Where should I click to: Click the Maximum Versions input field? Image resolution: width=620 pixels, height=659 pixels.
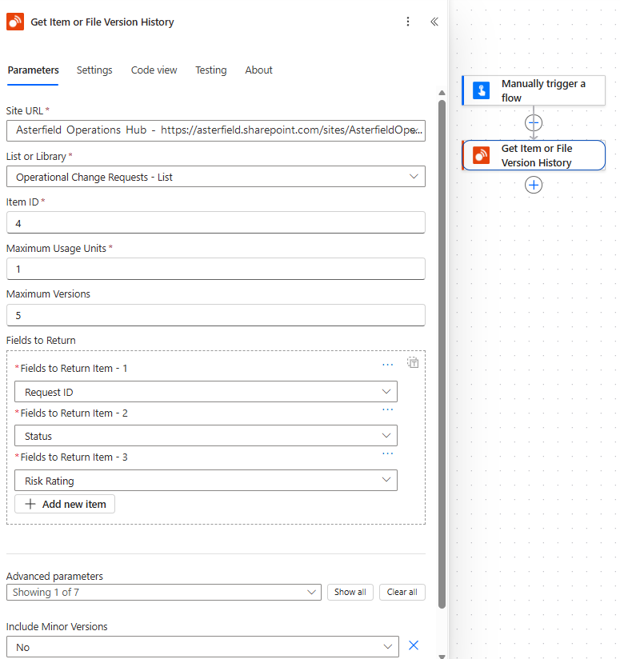pyautogui.click(x=216, y=315)
